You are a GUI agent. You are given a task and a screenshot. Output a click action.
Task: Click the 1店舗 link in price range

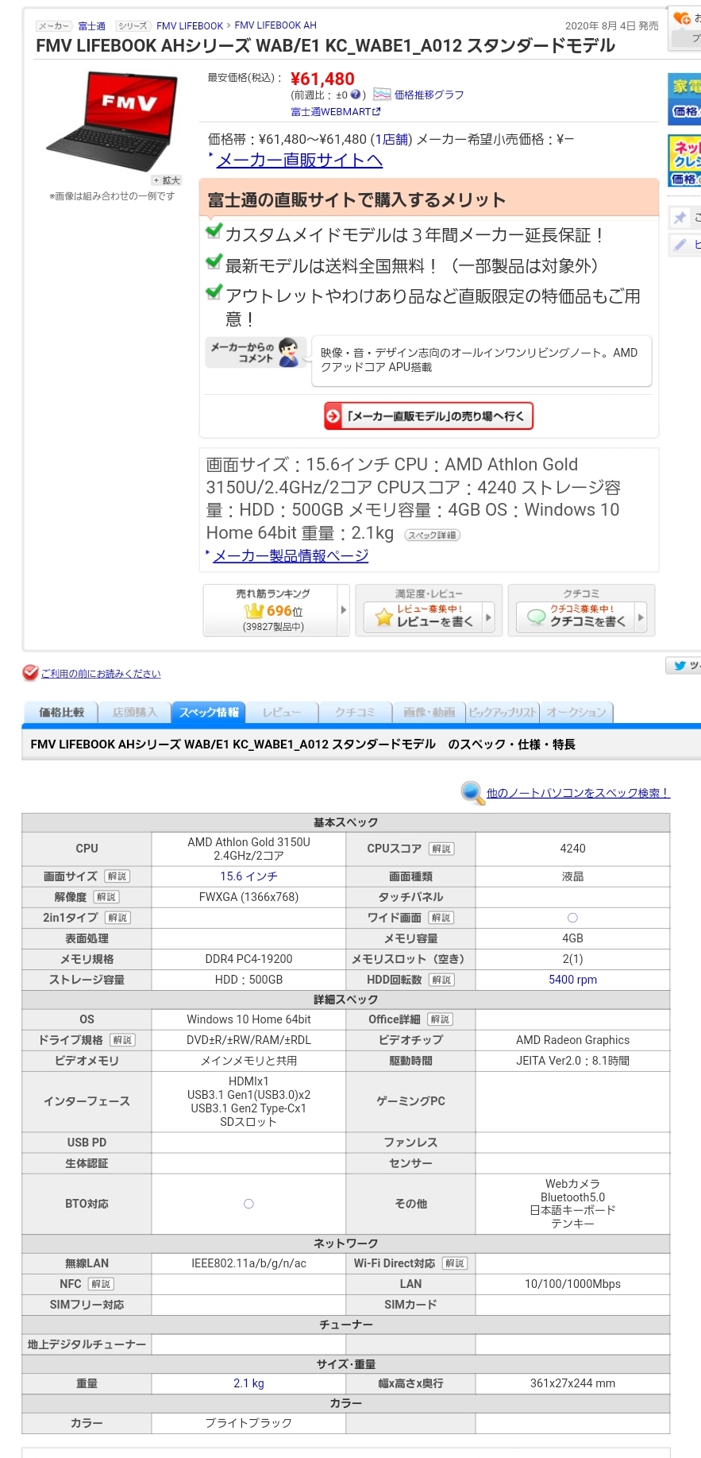(391, 139)
